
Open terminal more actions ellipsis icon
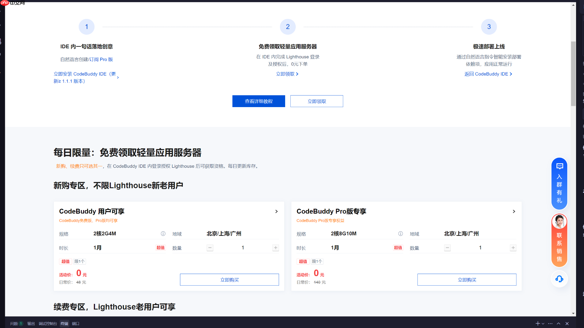click(x=550, y=323)
